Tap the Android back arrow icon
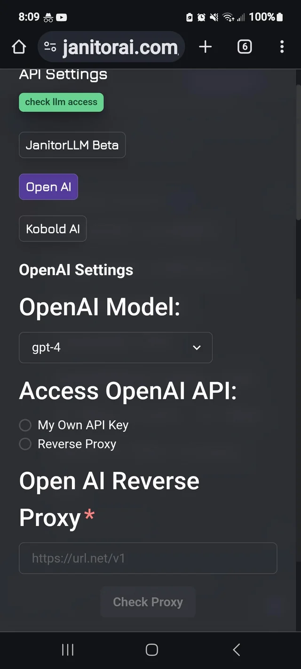The image size is (301, 669). [236, 650]
